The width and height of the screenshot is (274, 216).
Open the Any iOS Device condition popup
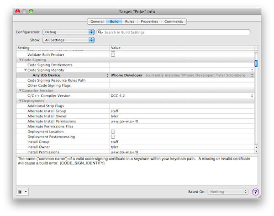point(107,75)
